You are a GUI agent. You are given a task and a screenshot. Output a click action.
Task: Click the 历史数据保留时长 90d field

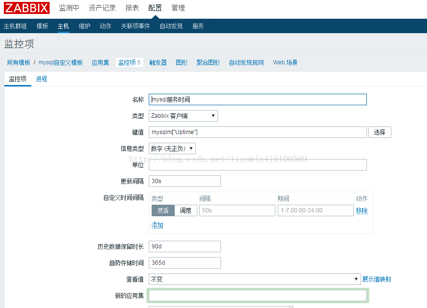coord(185,246)
